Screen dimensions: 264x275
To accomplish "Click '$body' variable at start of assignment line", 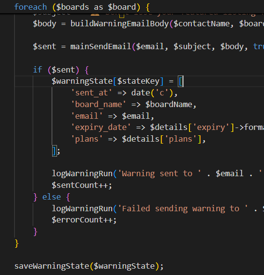I will 45,23.
